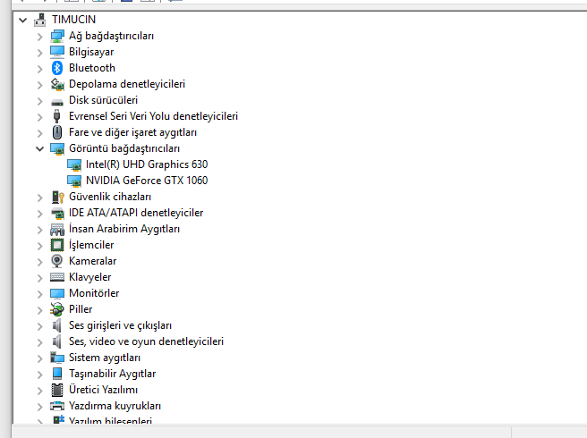The width and height of the screenshot is (587, 438).
Task: Click the Kameralar webcam icon
Action: pos(57,261)
